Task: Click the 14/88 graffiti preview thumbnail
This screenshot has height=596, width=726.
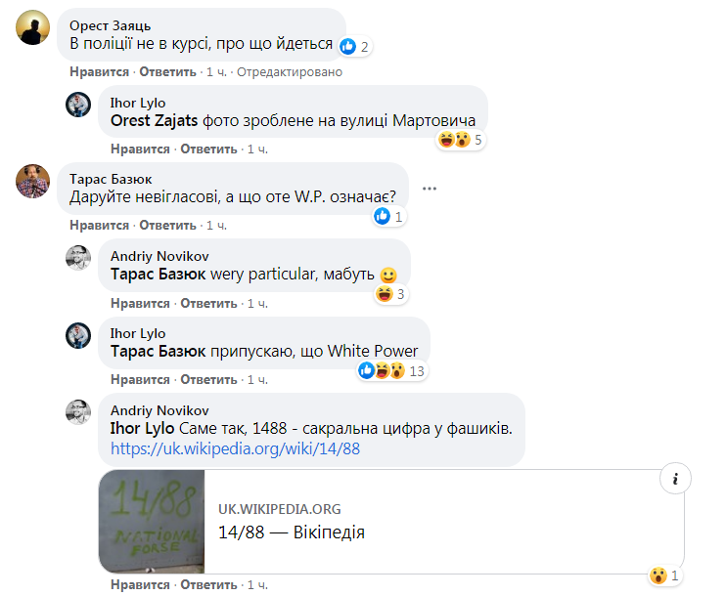Action: [x=152, y=522]
